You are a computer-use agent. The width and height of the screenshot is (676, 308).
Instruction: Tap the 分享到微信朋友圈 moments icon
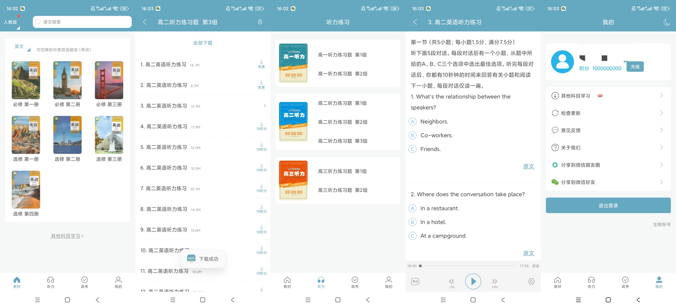[x=555, y=165]
